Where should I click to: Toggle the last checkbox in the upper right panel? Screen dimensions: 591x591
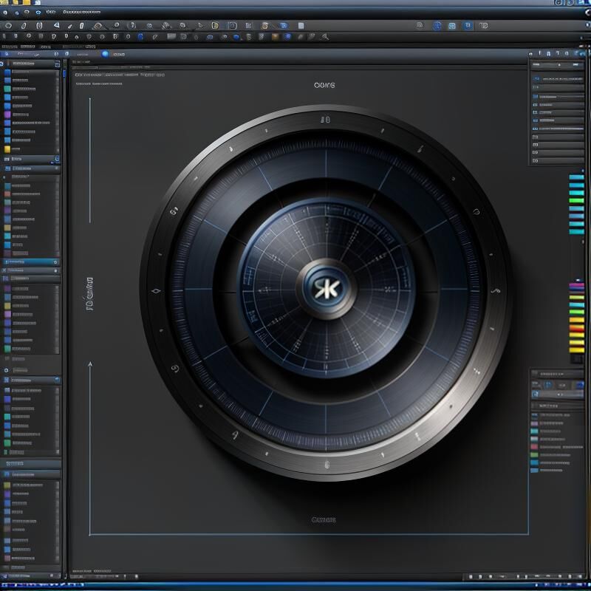click(x=536, y=160)
